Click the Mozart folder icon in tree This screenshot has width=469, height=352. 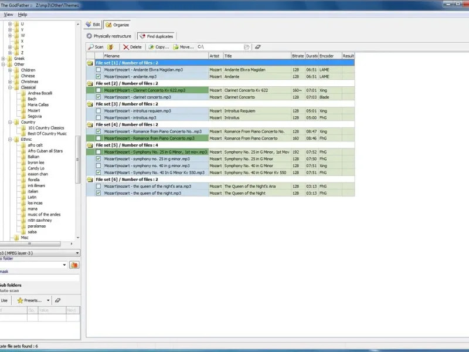pyautogui.click(x=23, y=110)
